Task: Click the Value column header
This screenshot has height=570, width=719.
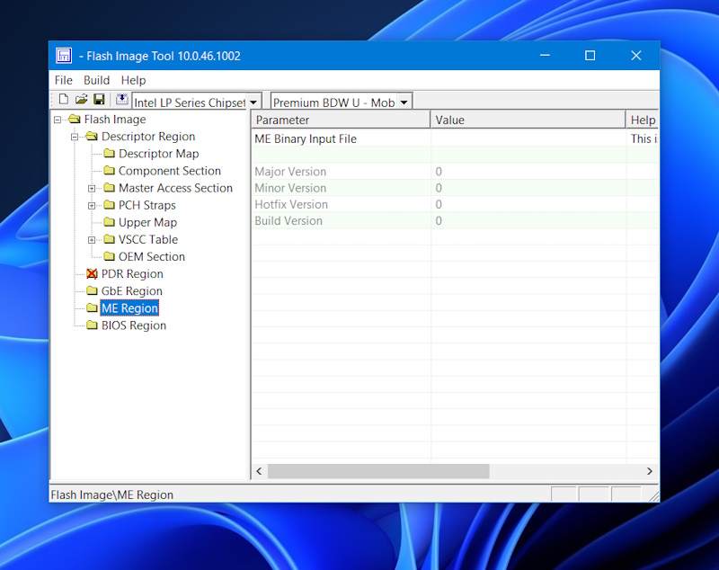Action: click(x=528, y=120)
